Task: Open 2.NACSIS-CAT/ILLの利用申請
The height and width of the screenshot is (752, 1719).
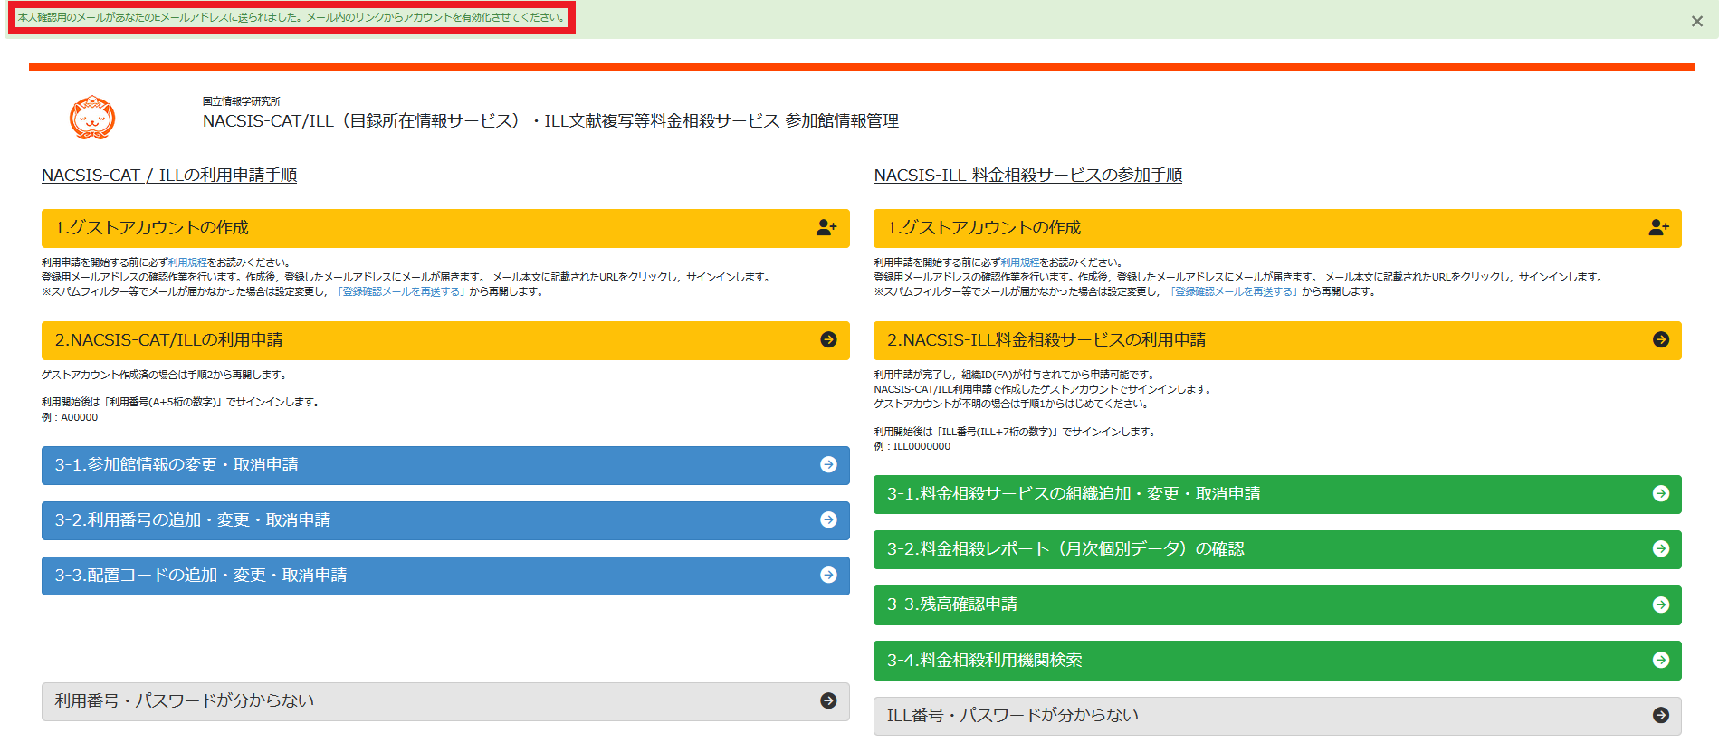Action: (445, 340)
